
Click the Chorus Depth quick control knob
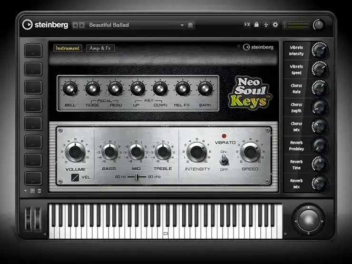point(320,108)
